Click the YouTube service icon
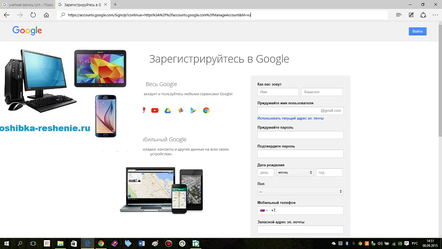442x249 pixels. (x=155, y=110)
